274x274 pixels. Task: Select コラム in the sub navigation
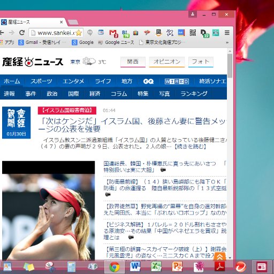(x=119, y=94)
